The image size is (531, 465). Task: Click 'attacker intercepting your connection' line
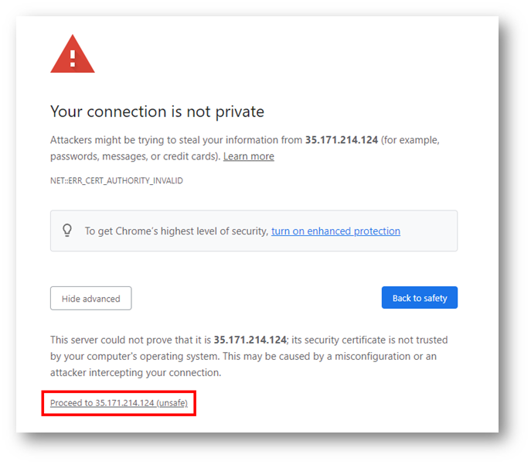135,373
